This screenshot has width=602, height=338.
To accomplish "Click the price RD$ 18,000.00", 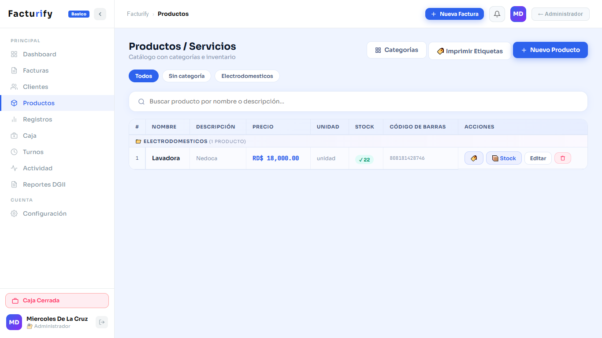I will (276, 158).
